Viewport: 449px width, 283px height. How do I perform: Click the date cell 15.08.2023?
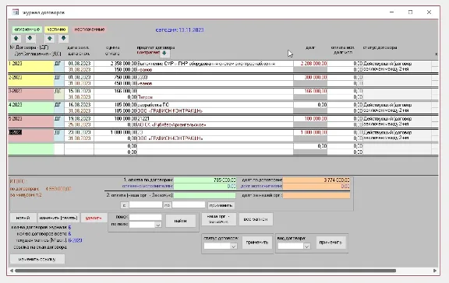[x=79, y=91]
